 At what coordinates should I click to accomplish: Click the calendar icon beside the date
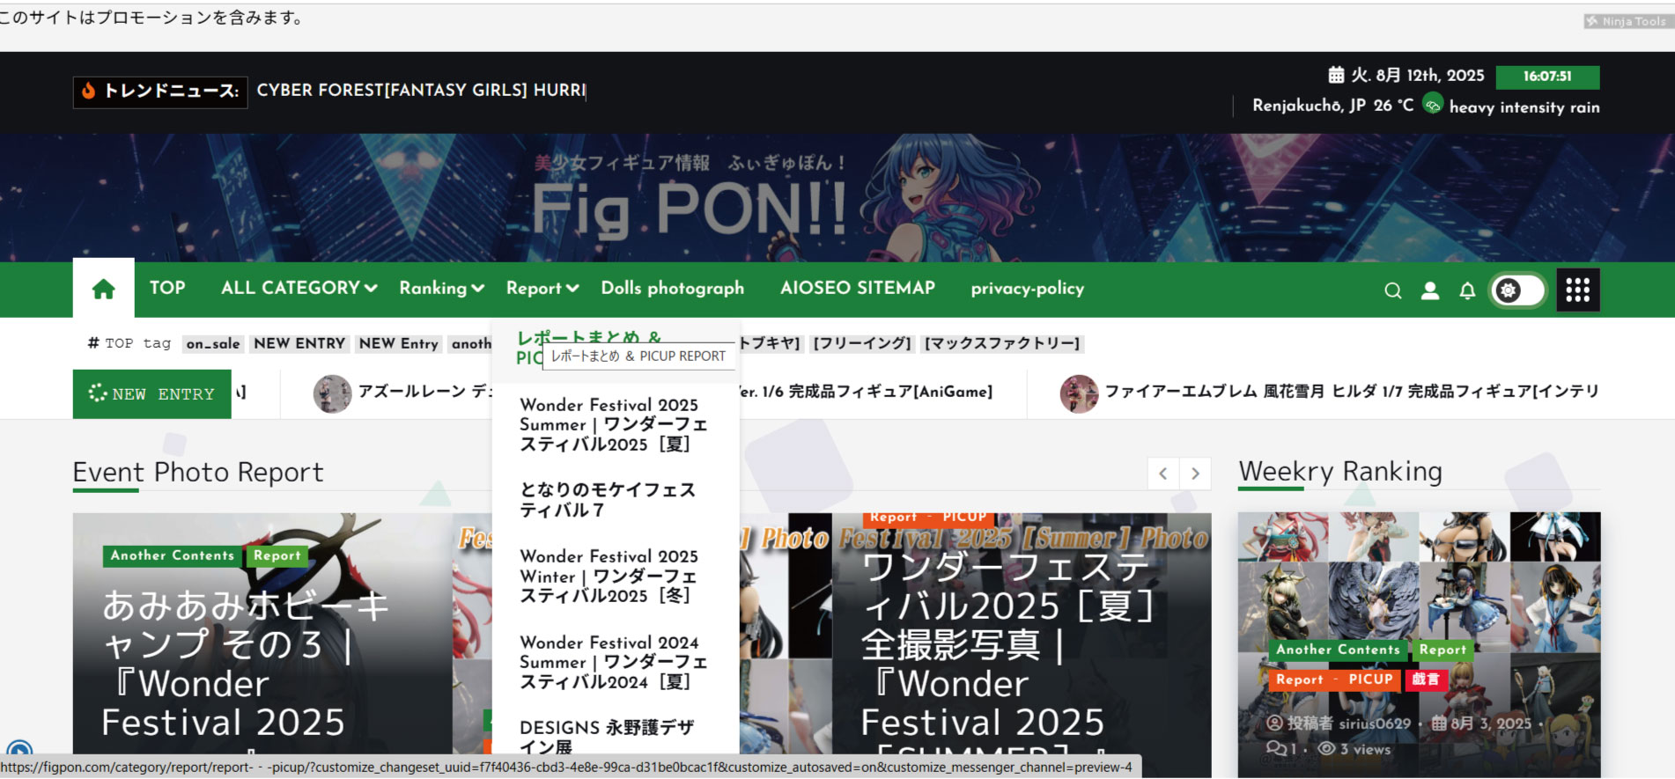point(1336,76)
